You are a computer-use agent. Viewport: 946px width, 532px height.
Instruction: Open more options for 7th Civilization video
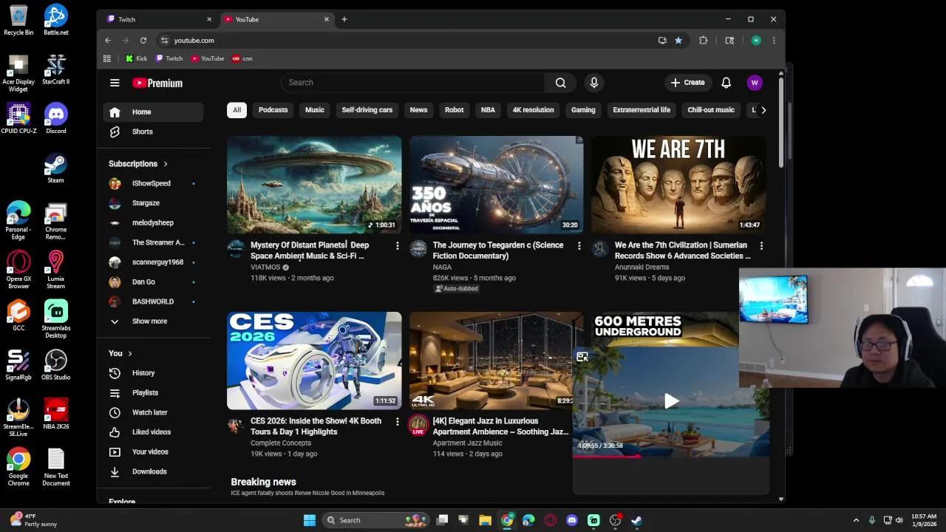pos(761,245)
